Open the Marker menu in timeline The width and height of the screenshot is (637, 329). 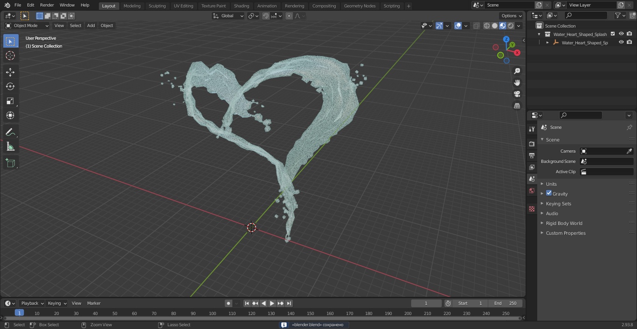click(x=94, y=303)
